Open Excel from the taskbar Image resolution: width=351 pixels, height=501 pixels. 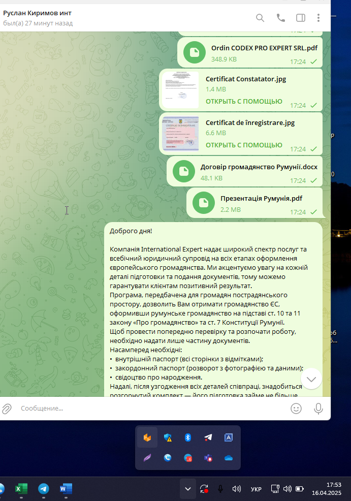coord(21,489)
